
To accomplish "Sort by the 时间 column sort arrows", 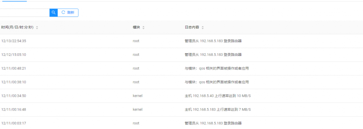I will tap(37, 28).
